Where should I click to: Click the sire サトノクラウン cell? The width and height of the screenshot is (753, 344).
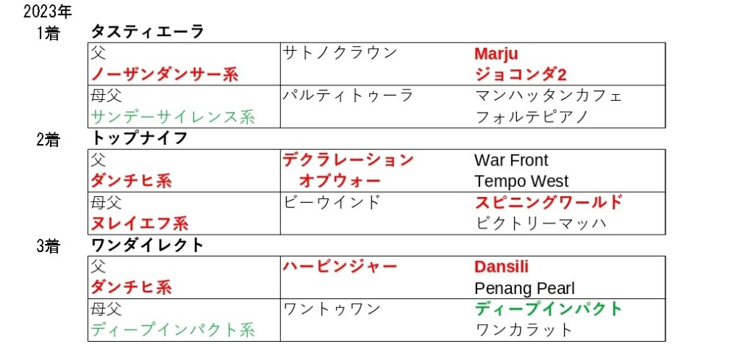point(340,53)
